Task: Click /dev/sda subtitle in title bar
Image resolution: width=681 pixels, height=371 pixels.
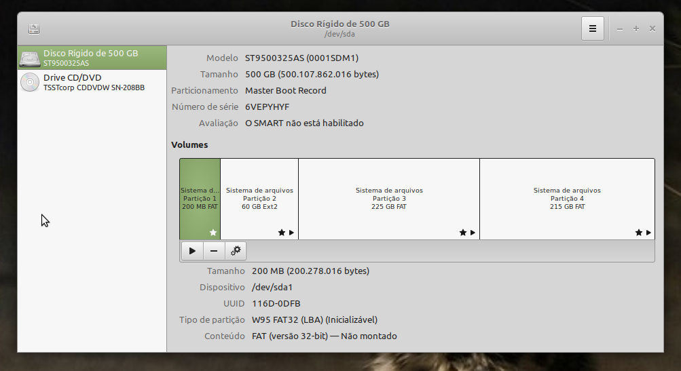Action: coord(339,34)
